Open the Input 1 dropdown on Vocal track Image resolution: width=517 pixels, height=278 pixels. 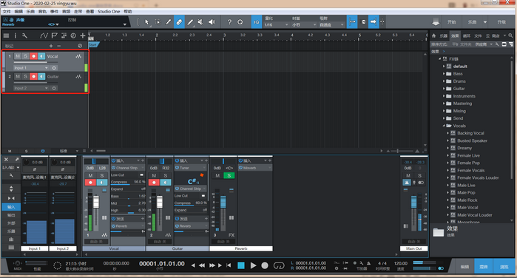pyautogui.click(x=31, y=68)
